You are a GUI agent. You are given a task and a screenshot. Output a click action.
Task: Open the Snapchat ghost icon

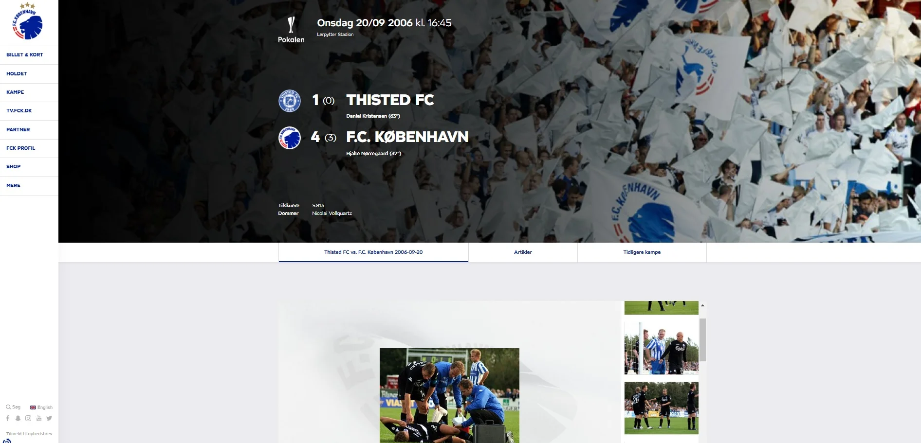point(18,418)
